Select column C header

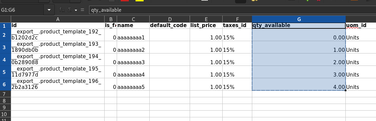[133, 19]
